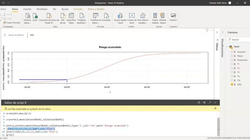Click the Tabla1 table icon
This screenshot has height=140, width=250.
[231, 47]
